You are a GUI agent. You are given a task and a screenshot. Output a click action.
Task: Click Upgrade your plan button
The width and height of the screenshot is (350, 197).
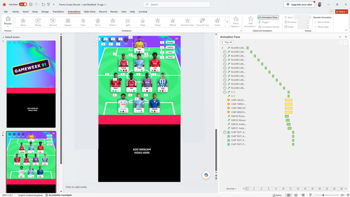299,5
